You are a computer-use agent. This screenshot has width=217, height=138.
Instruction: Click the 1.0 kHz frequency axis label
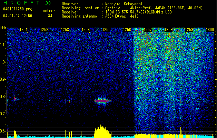coord(3,62)
